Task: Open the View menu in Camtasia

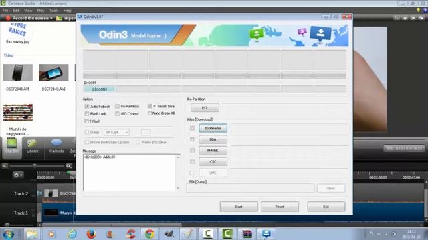Action: point(28,11)
